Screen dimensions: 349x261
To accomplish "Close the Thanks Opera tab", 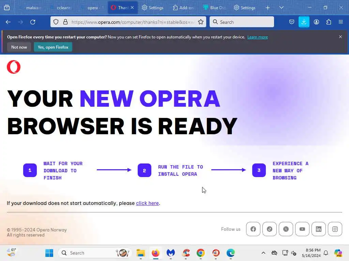I will [132, 8].
